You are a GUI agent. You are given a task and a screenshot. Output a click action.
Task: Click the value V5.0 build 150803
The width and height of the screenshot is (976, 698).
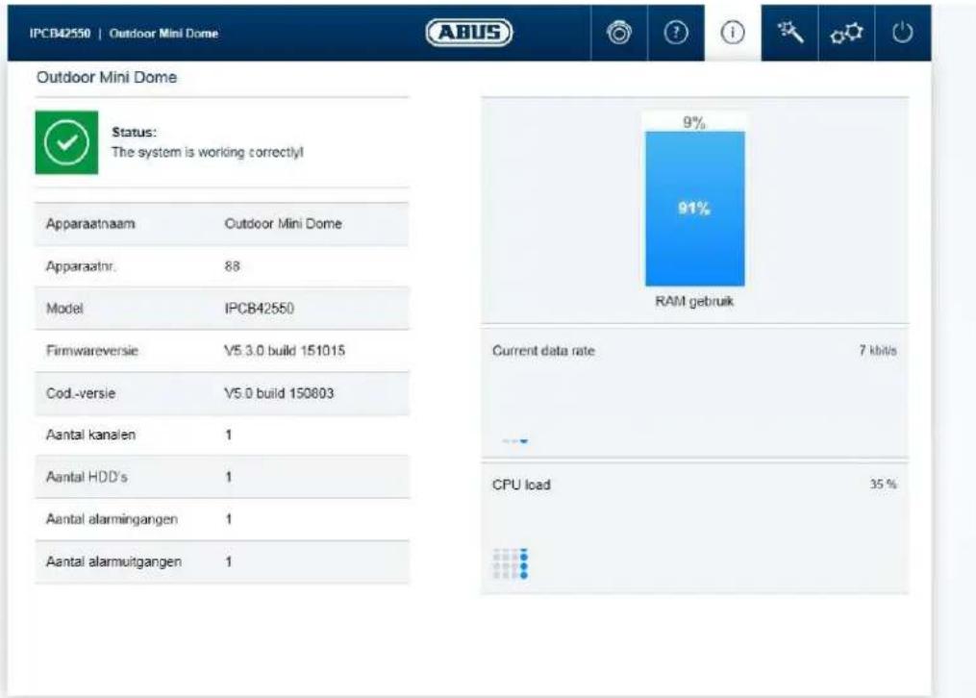coord(279,393)
